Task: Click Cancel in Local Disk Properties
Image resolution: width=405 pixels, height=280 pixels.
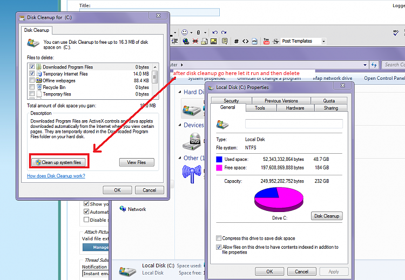Action: tap(301, 271)
